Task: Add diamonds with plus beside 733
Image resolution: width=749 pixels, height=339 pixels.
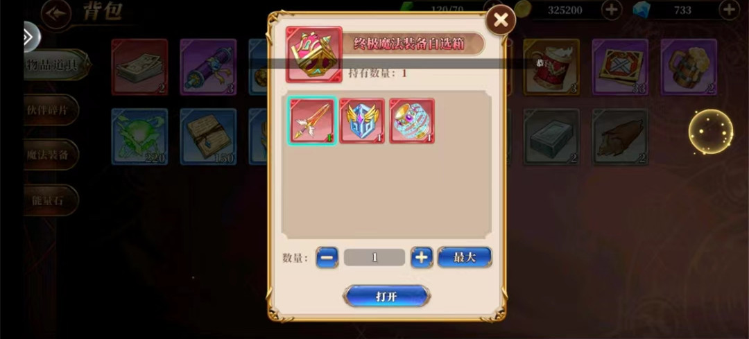Action: [x=730, y=10]
